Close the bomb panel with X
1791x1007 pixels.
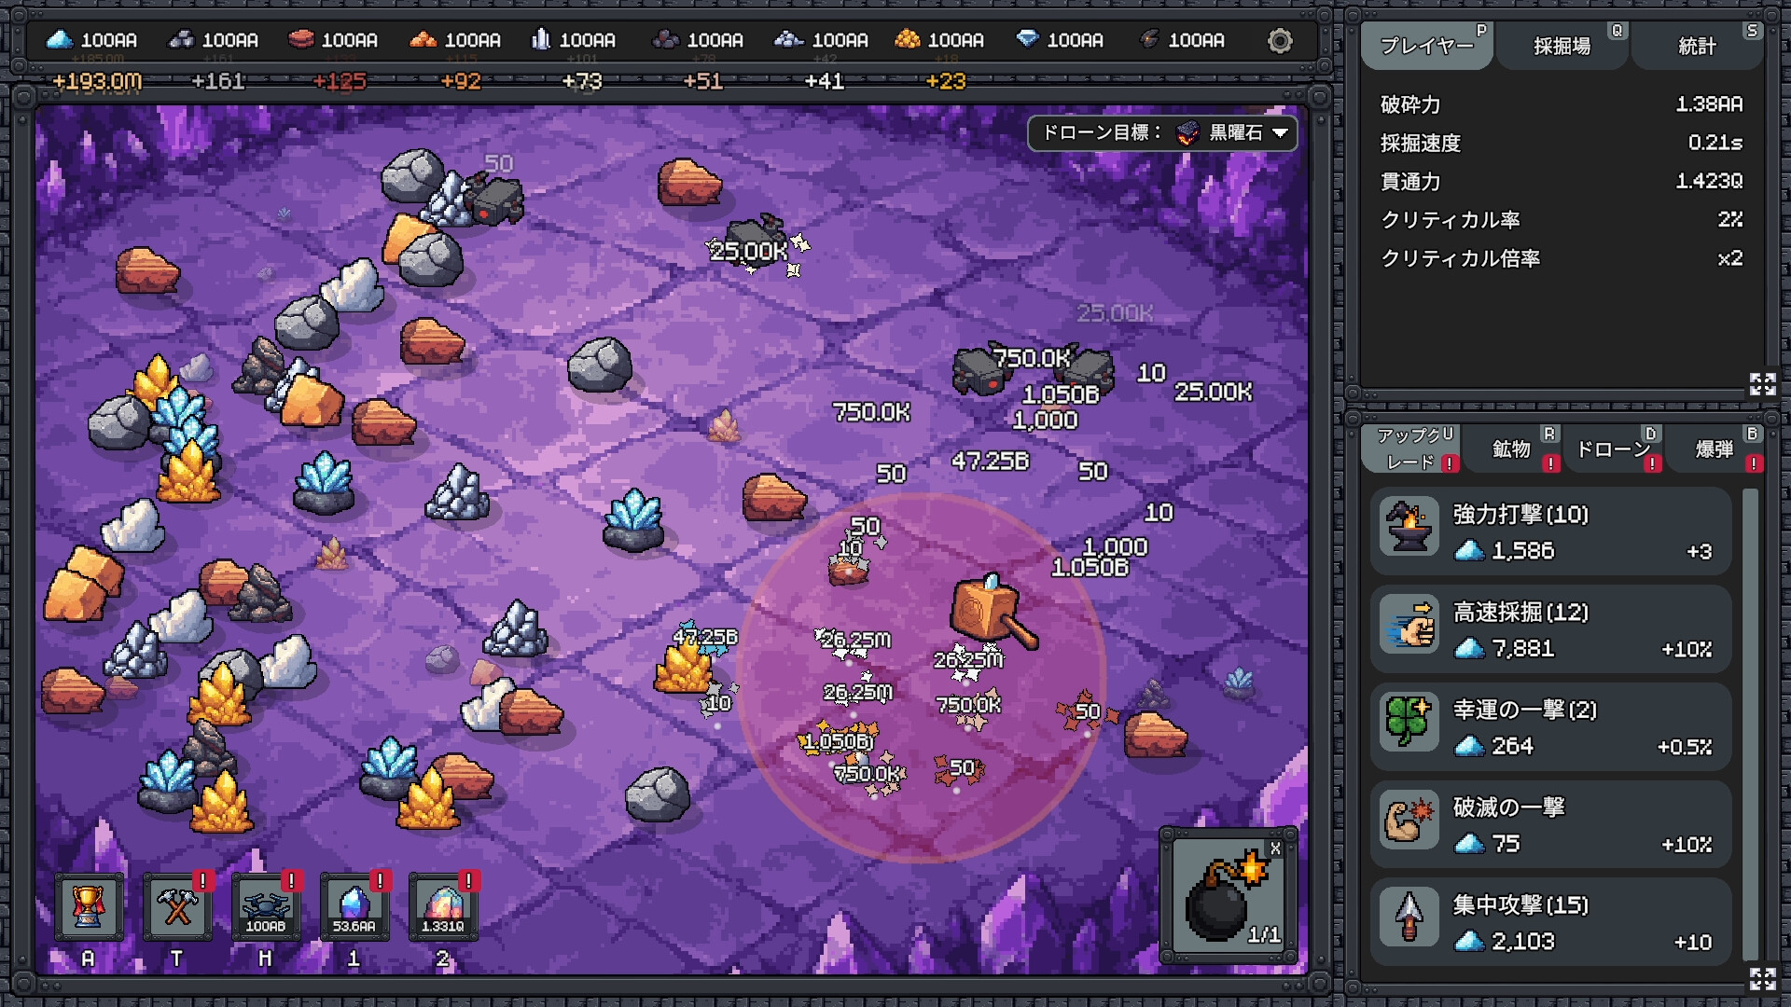(1275, 848)
